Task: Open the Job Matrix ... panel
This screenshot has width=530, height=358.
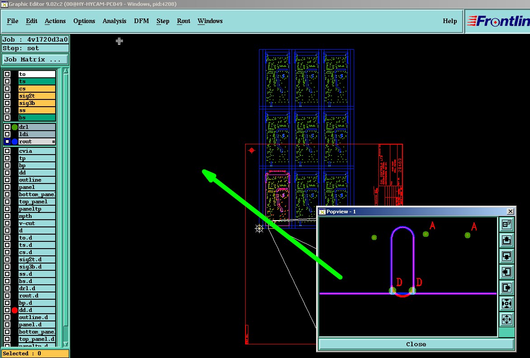Action: pos(35,60)
